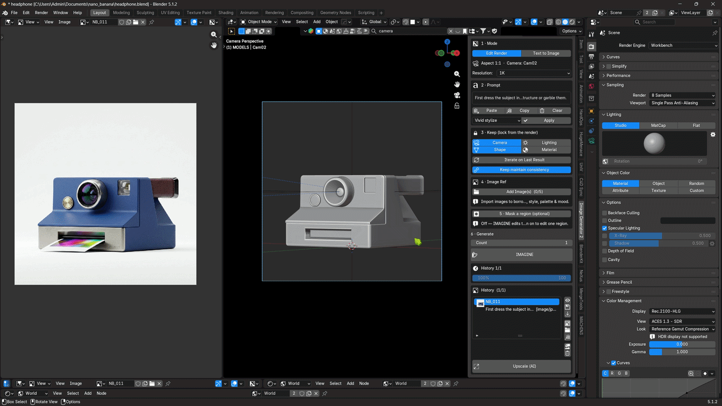Click the pin icon in Scene properties header
The width and height of the screenshot is (722, 406).
715,33
